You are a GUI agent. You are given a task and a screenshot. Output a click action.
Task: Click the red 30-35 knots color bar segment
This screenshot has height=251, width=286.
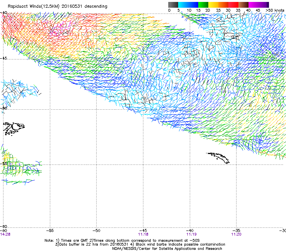pos(233,5)
